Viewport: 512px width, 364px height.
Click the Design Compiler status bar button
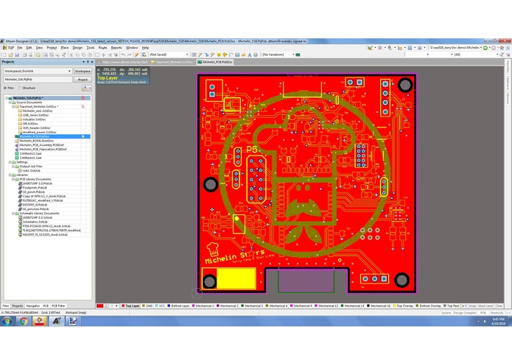pyautogui.click(x=465, y=312)
